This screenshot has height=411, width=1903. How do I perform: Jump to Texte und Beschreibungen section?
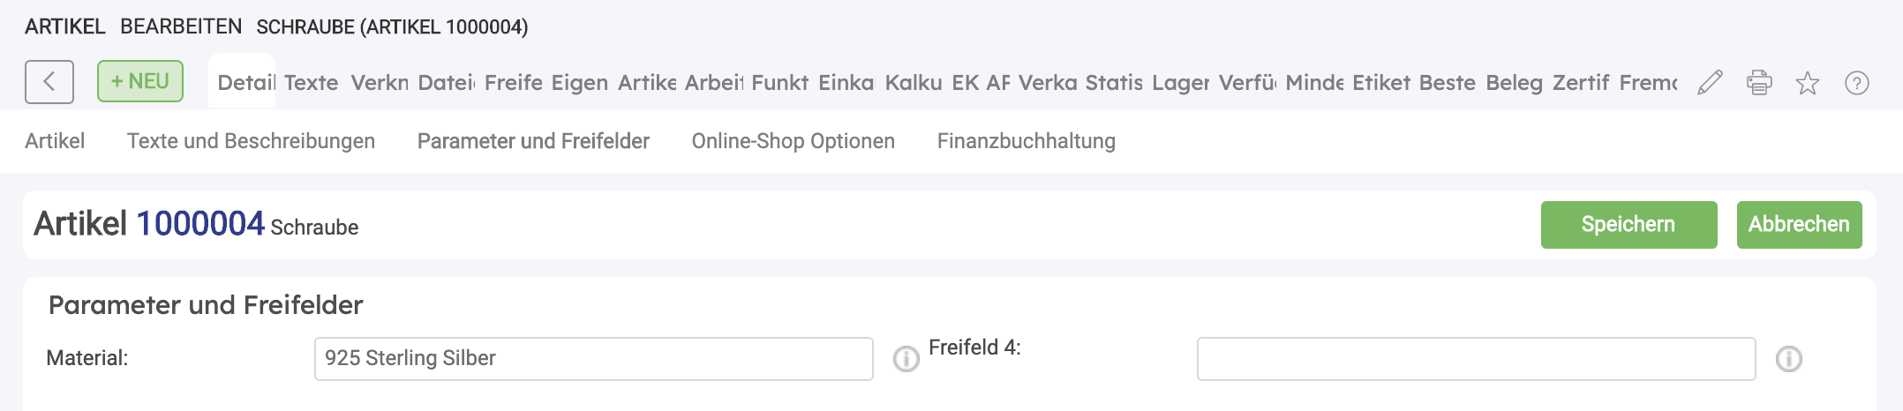[251, 141]
